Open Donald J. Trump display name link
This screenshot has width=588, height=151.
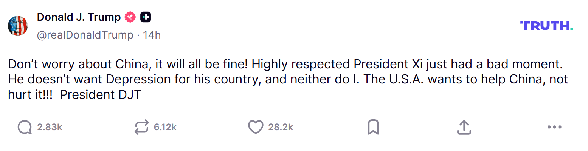[x=79, y=17]
